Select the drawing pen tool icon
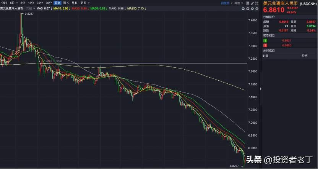 (x=252, y=3)
